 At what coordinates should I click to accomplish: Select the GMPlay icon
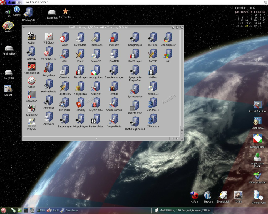pos(31,51)
